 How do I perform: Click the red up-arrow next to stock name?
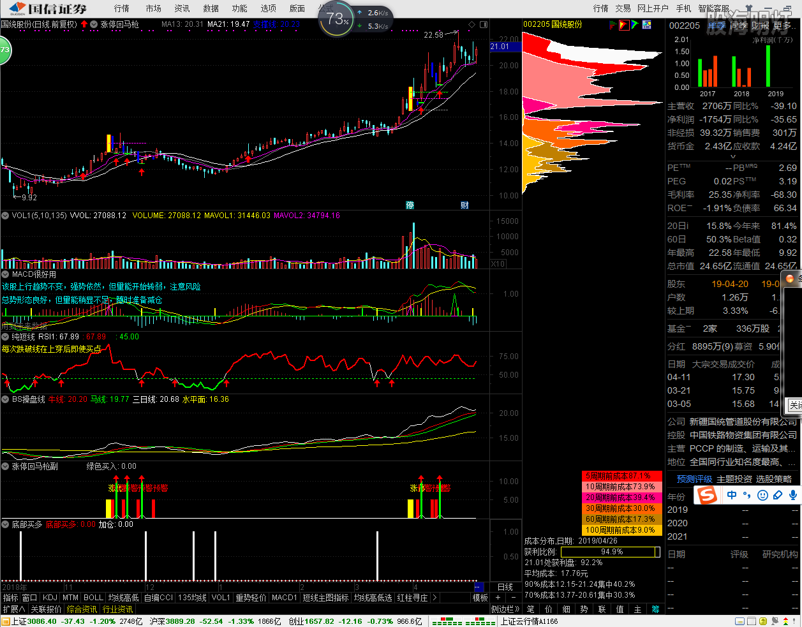[x=84, y=24]
